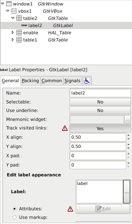Click the Edit attributes button
The width and height of the screenshot is (132, 224).
(103, 209)
